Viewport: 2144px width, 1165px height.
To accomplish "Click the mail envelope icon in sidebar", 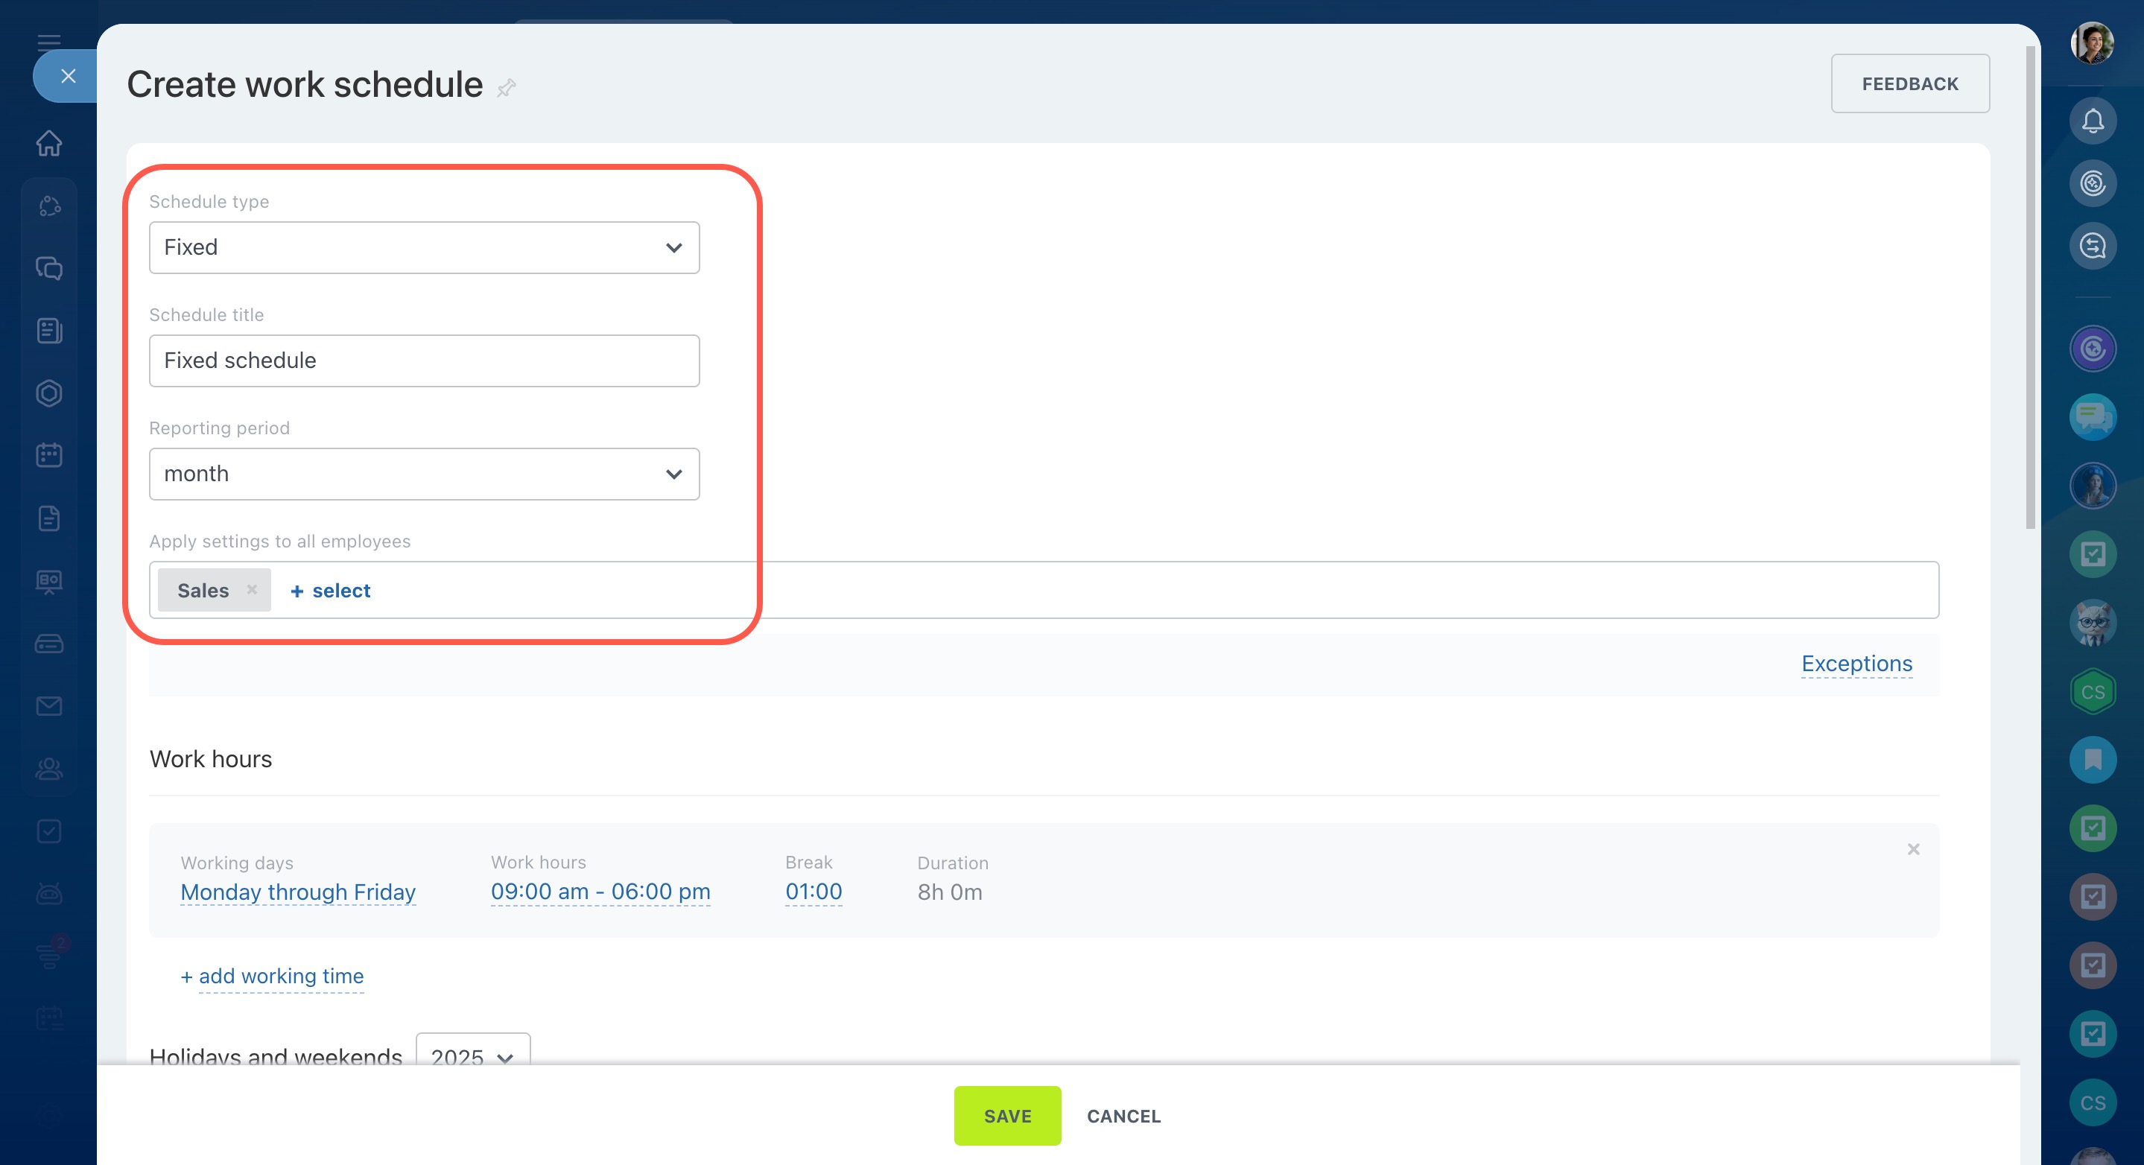I will coord(49,706).
